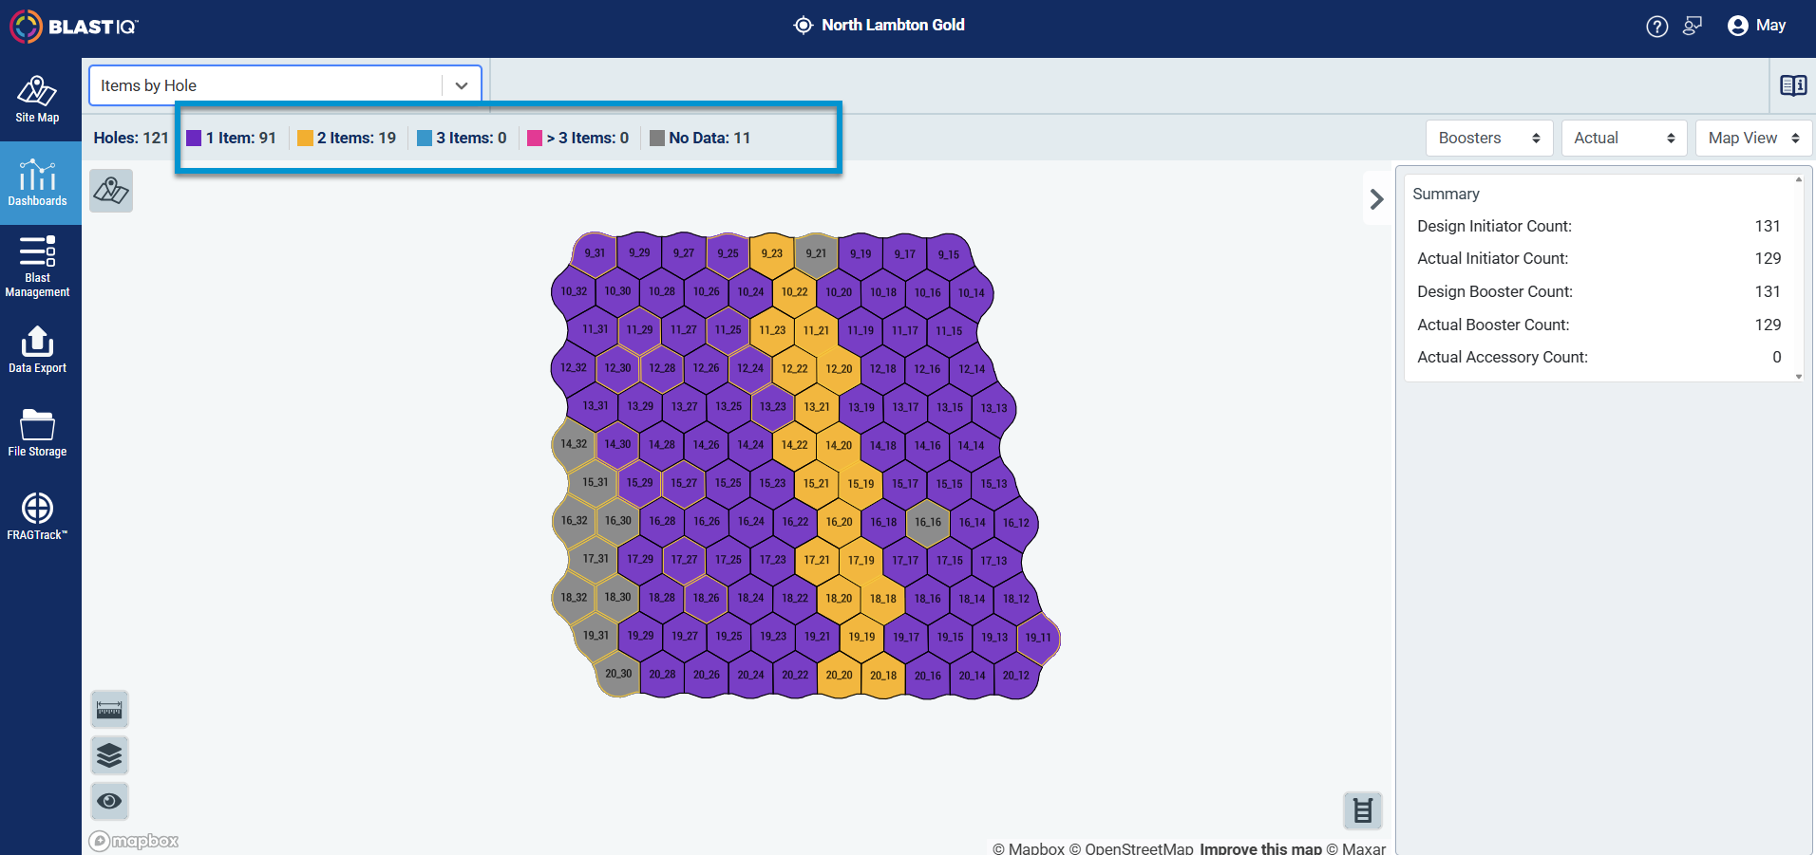Image resolution: width=1816 pixels, height=855 pixels.
Task: Click the Actual Initiator Count row
Action: point(1599,258)
